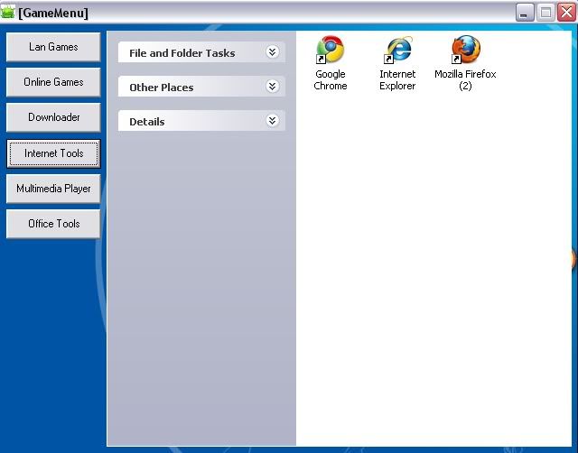The height and width of the screenshot is (453, 578).
Task: Click the Mozilla Firefox (2) shortcut icon
Action: point(465,51)
